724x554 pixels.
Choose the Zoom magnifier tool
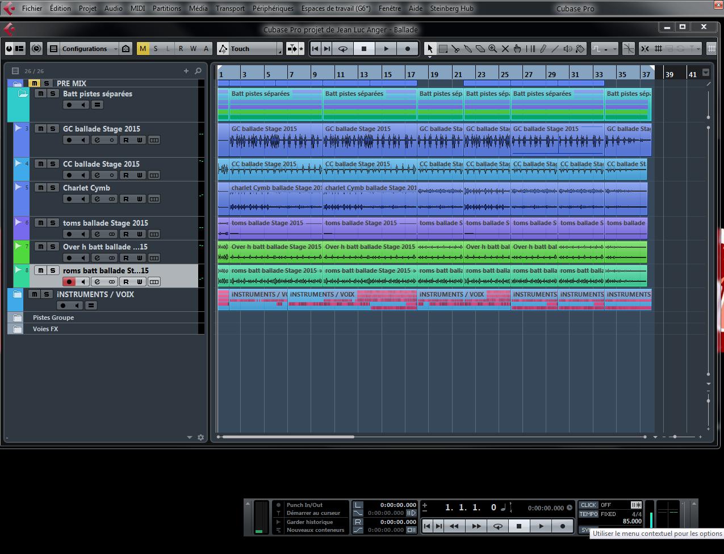point(492,49)
